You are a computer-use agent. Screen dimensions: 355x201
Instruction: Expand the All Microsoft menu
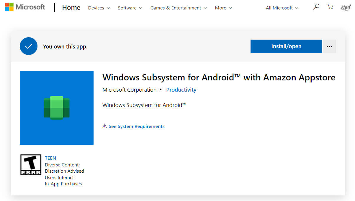coord(282,8)
